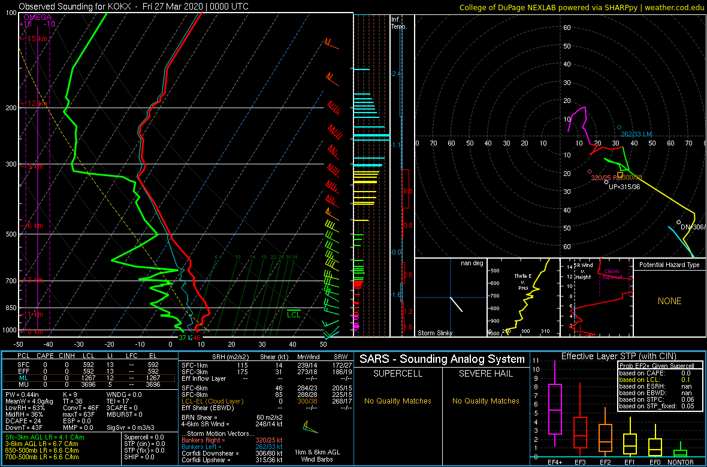Click the 'nan deg' text in the Slinky panel
This screenshot has height=467, width=707.
[471, 263]
